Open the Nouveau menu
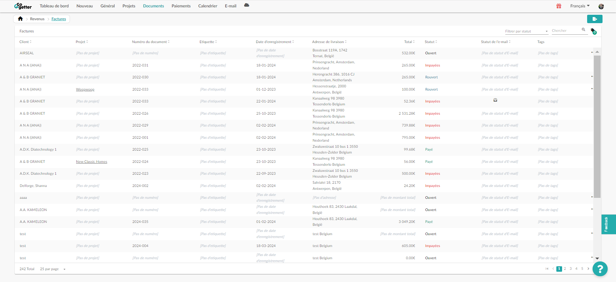This screenshot has height=282, width=616. click(85, 6)
